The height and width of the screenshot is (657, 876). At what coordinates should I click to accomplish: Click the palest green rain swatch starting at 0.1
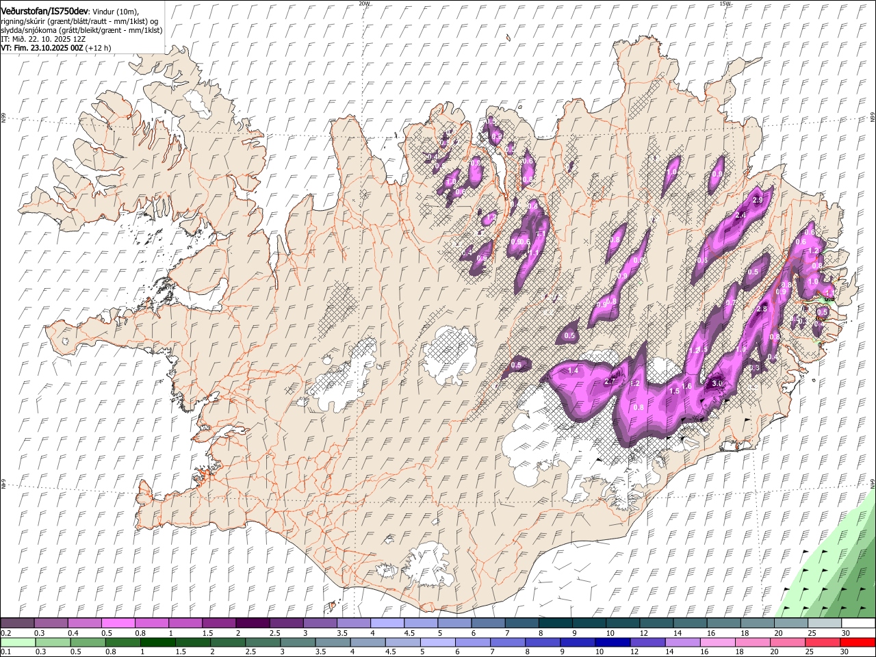pyautogui.click(x=18, y=642)
